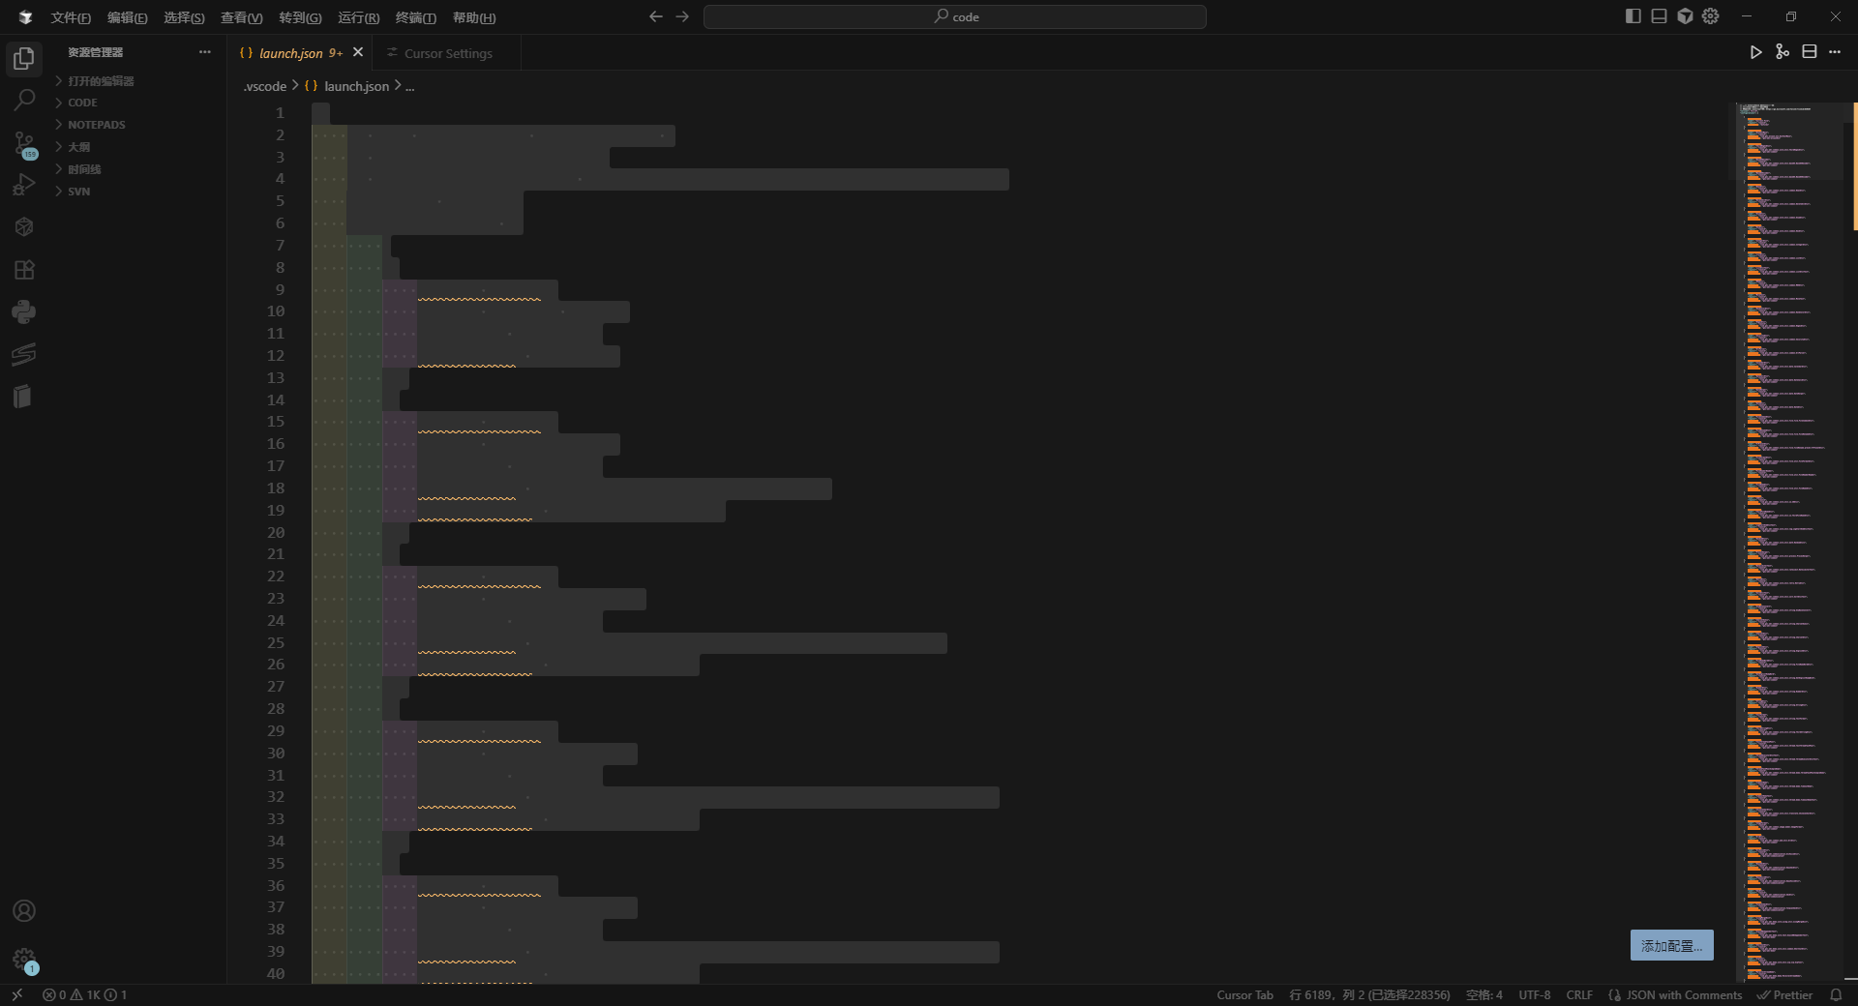
Task: Expand the SVN section
Action: [140, 192]
